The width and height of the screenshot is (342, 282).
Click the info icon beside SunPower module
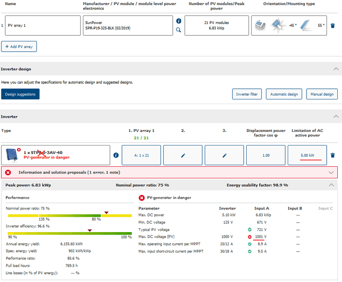(x=179, y=21)
